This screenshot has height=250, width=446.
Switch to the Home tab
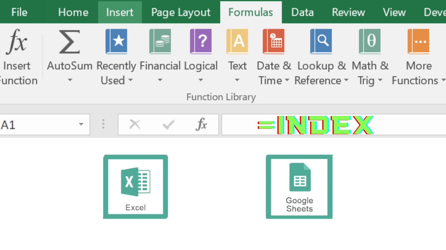pos(73,12)
